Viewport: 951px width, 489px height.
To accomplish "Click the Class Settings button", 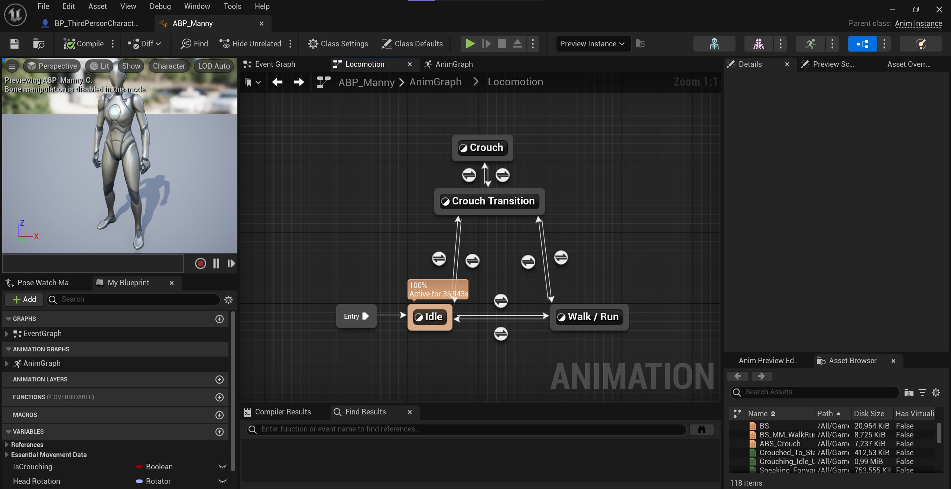I will 338,44.
